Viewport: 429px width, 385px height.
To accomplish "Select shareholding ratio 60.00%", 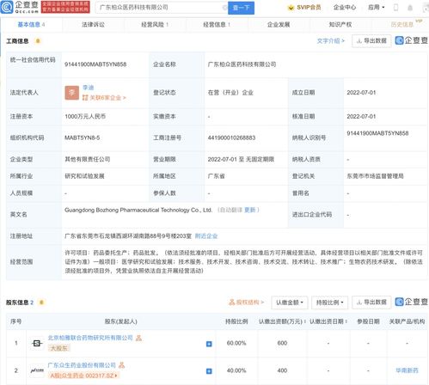I will pyautogui.click(x=236, y=343).
